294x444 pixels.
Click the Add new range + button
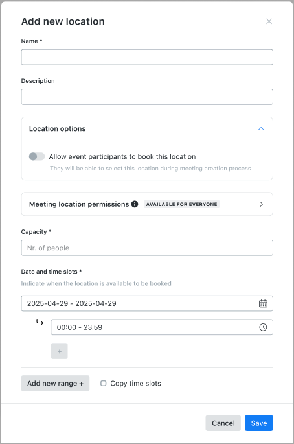coord(55,383)
